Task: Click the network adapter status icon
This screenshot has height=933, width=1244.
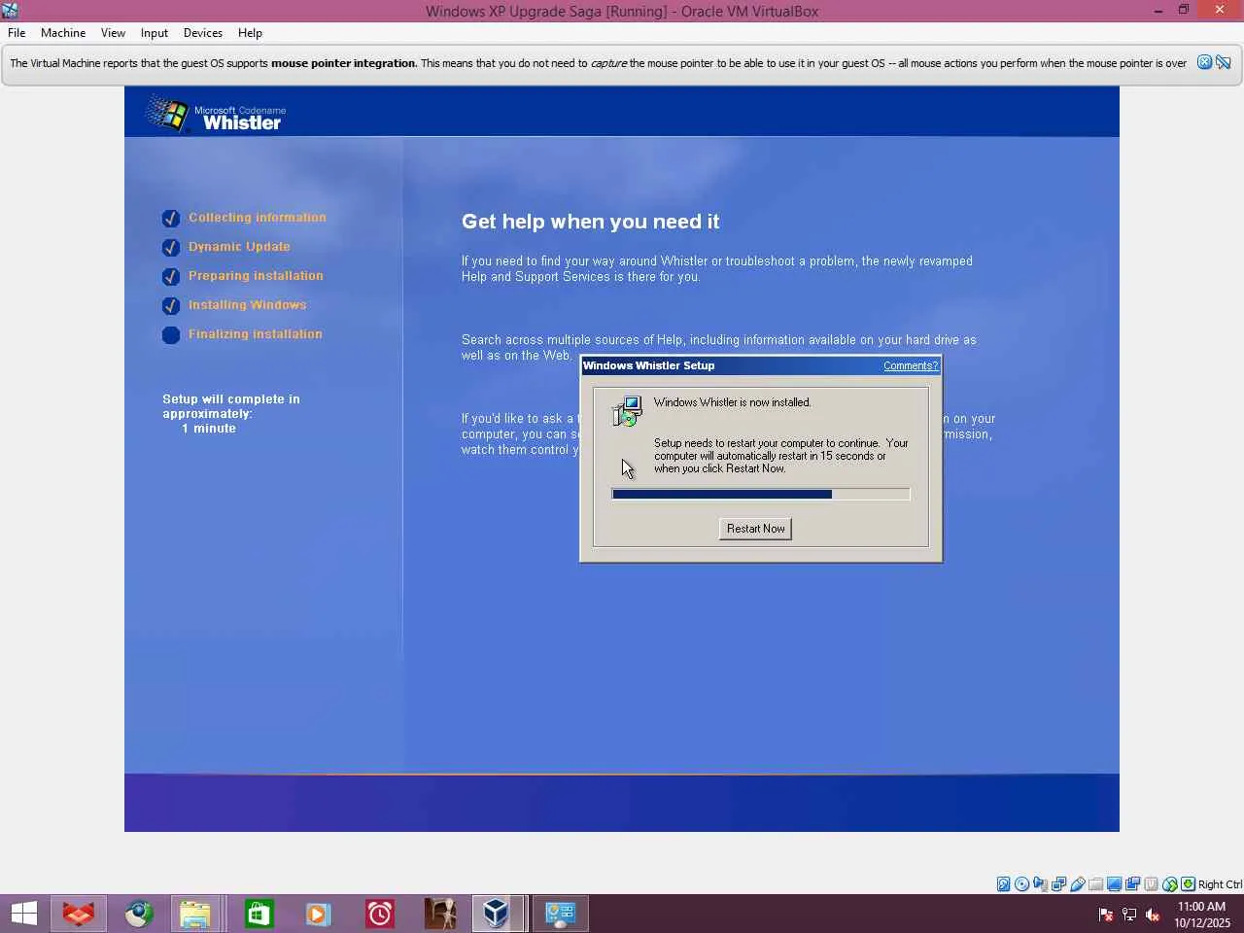Action: pyautogui.click(x=1058, y=884)
